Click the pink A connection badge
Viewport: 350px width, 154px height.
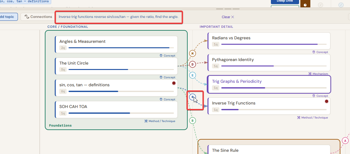tap(345, 141)
